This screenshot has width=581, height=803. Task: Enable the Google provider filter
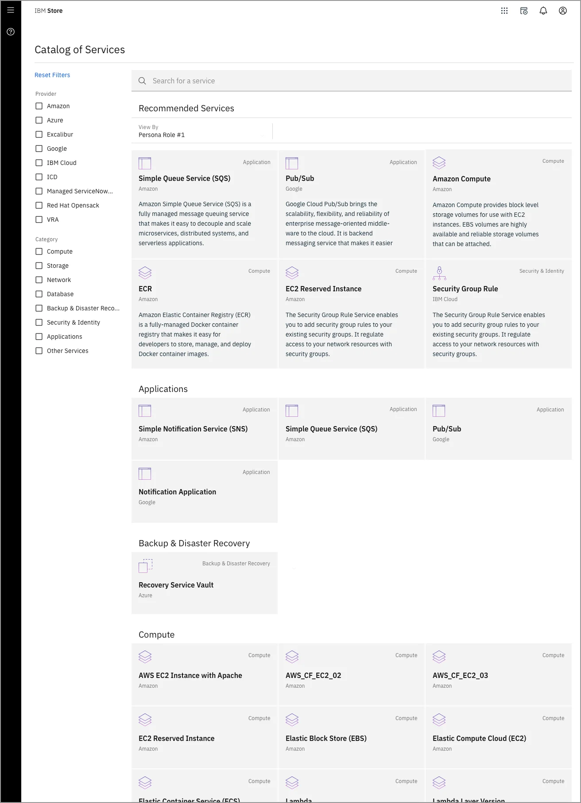pyautogui.click(x=39, y=149)
